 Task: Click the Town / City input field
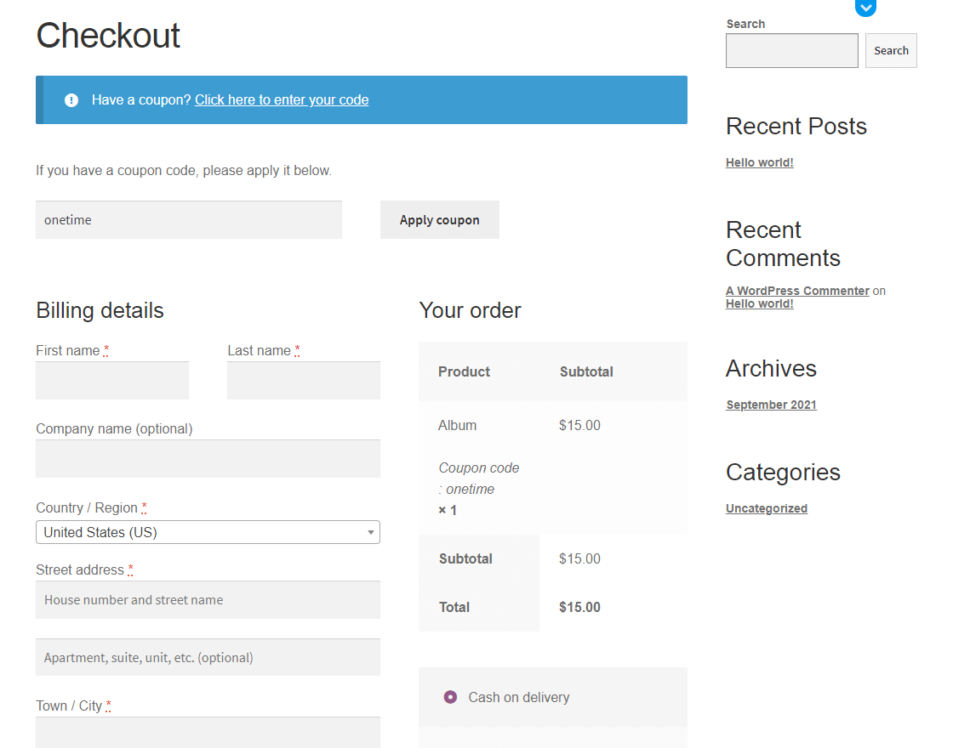[x=208, y=733]
